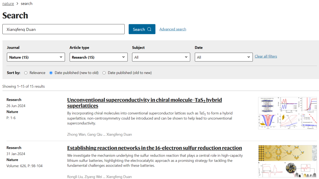
Task: Click 'Zhong Wan, Gang Qiu ... Xiangfeng Duan' authors
Action: point(100,134)
